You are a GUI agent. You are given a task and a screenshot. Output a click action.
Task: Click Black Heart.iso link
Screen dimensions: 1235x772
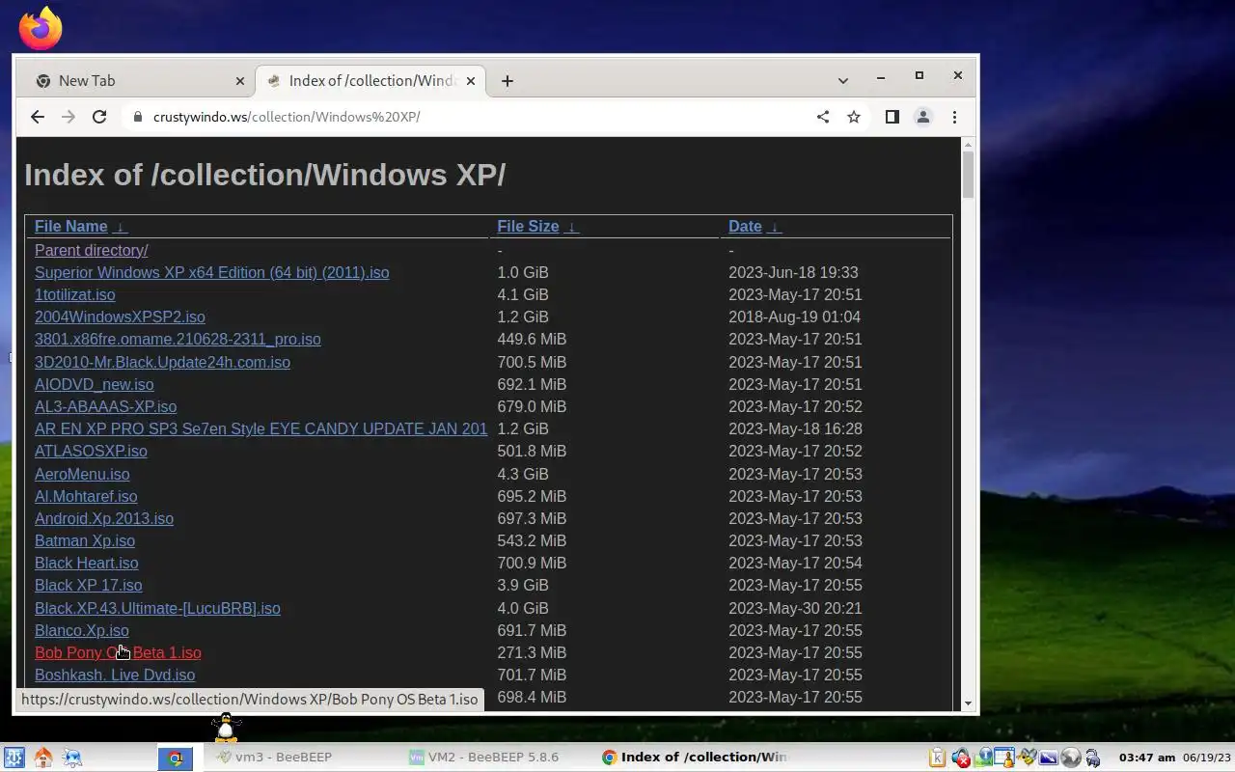pyautogui.click(x=87, y=564)
